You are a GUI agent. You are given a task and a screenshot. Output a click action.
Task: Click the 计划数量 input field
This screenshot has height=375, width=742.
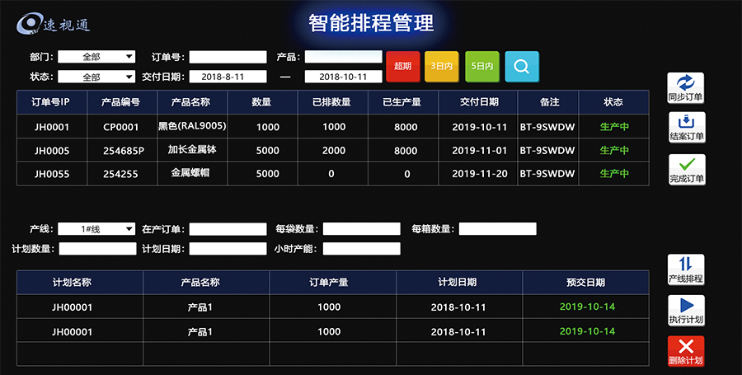pos(97,248)
